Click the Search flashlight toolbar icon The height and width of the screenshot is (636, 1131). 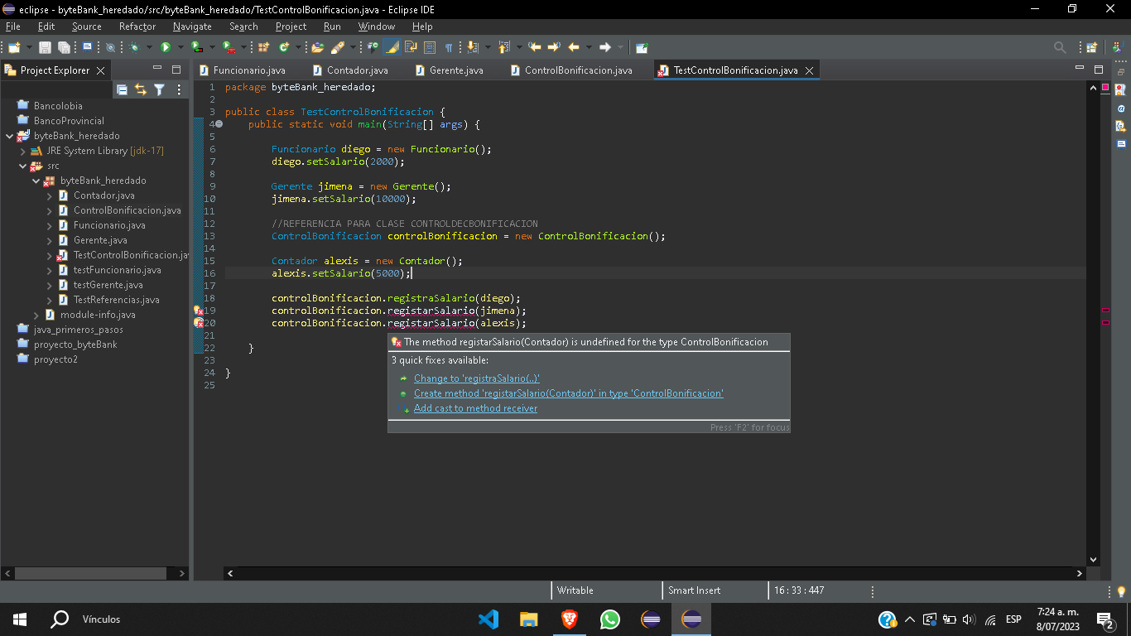pyautogui.click(x=337, y=47)
